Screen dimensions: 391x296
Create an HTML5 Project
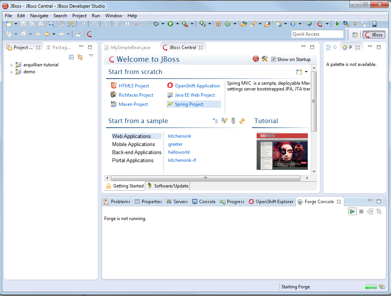(134, 86)
